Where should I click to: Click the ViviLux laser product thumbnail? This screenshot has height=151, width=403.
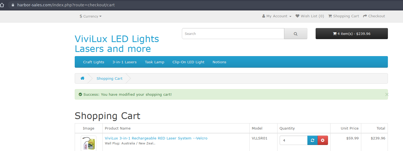[88, 143]
